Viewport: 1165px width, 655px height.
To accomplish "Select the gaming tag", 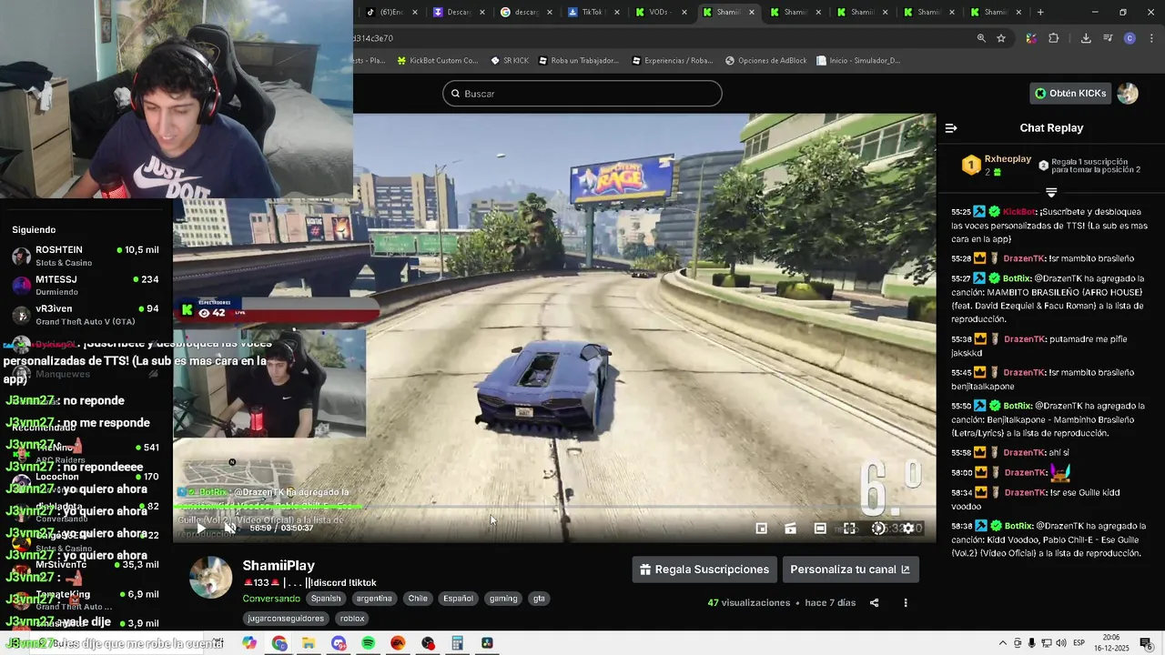I will (x=503, y=599).
